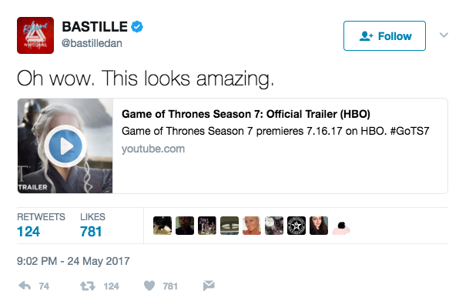469x308 pixels.
Task: Click the reply arrow icon
Action: (x=25, y=286)
